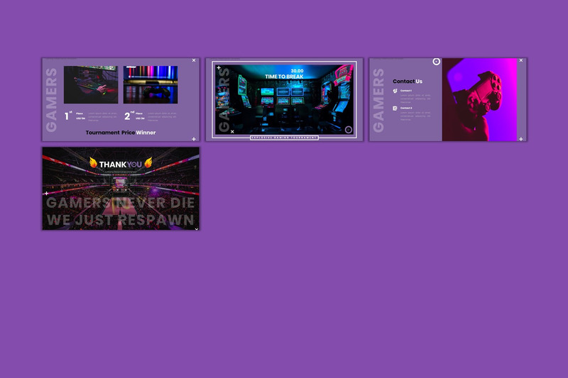Select the TIME TO BREAK heading

click(x=284, y=77)
